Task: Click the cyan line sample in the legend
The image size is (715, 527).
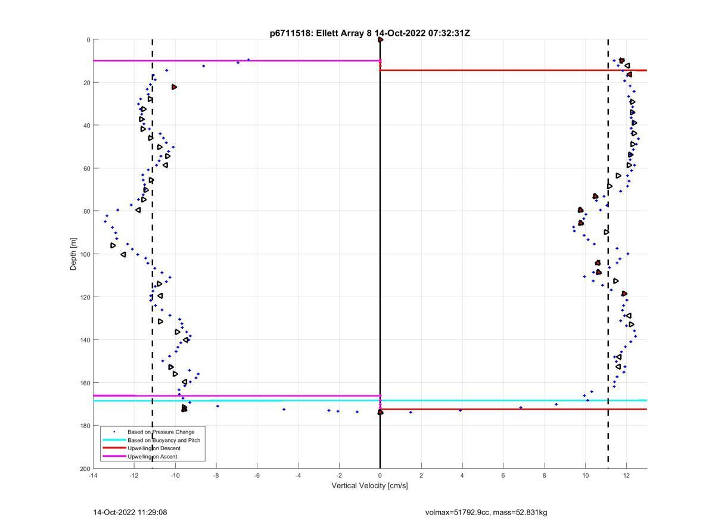Action: click(x=114, y=440)
